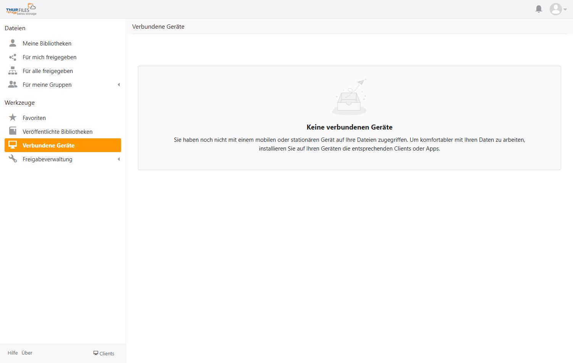Viewport: 573px width, 363px height.
Task: Open Veröffentlichte Bibliotheken
Action: tap(58, 132)
